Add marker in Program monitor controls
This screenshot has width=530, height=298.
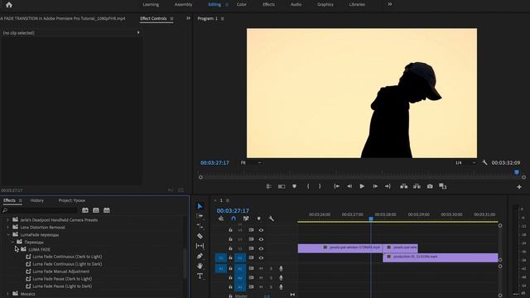tap(295, 186)
